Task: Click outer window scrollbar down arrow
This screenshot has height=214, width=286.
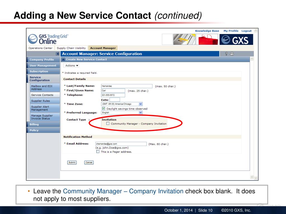Action: tap(256, 178)
